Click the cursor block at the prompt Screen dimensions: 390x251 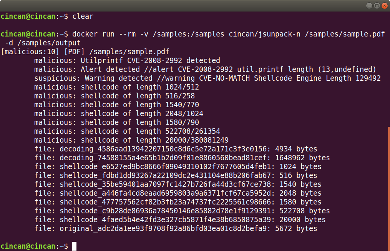(75, 246)
